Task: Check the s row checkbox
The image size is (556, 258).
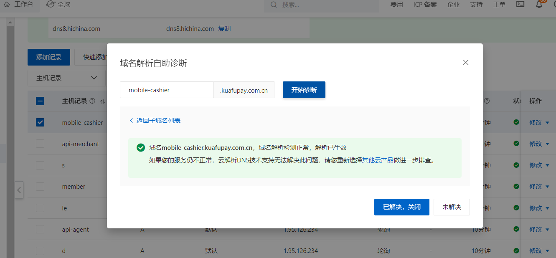Action: click(40, 165)
